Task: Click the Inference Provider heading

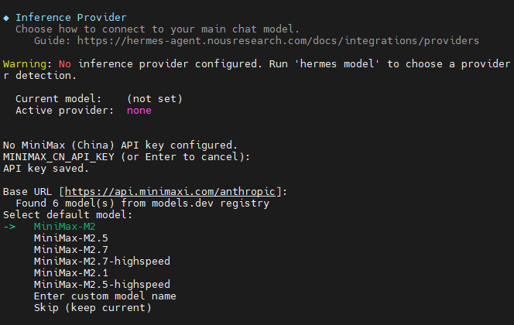Action: click(x=70, y=17)
